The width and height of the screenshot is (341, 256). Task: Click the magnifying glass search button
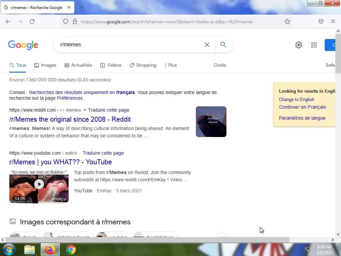pyautogui.click(x=223, y=45)
